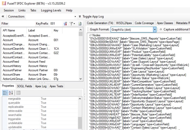Open the Logging Levels menu

coord(51,10)
